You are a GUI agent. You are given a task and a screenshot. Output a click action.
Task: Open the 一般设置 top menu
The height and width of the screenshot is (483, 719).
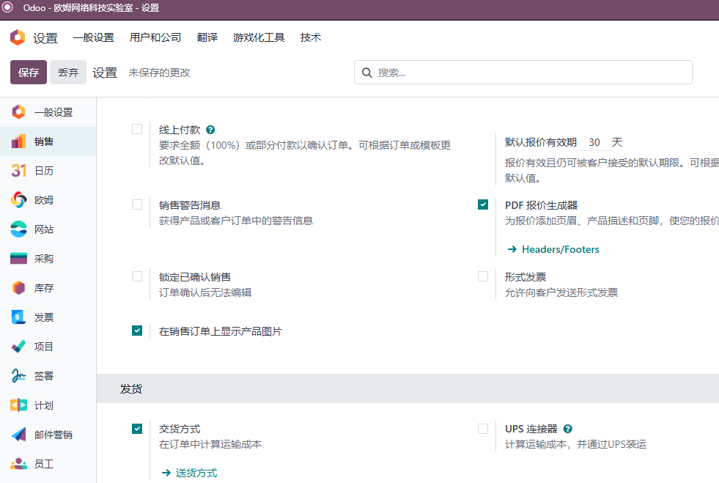coord(94,37)
